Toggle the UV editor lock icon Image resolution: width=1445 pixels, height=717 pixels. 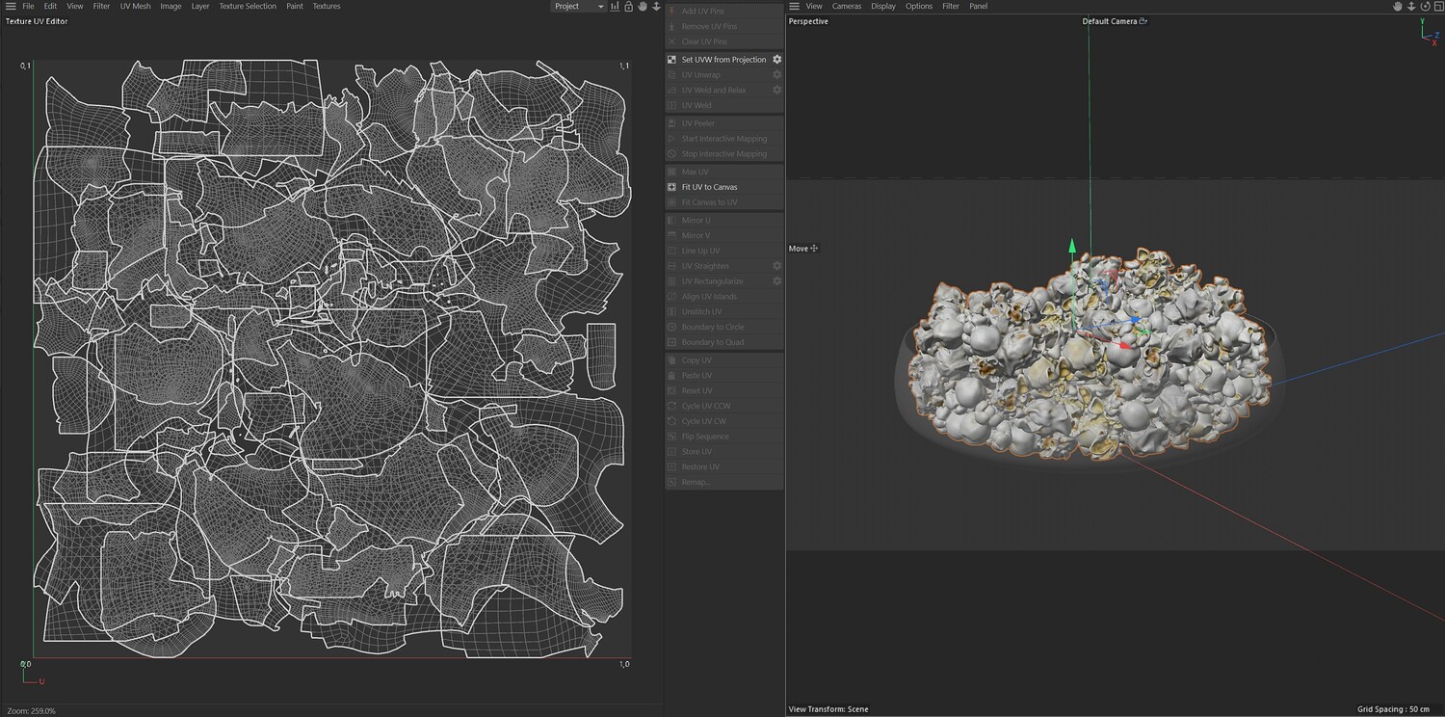pos(628,7)
